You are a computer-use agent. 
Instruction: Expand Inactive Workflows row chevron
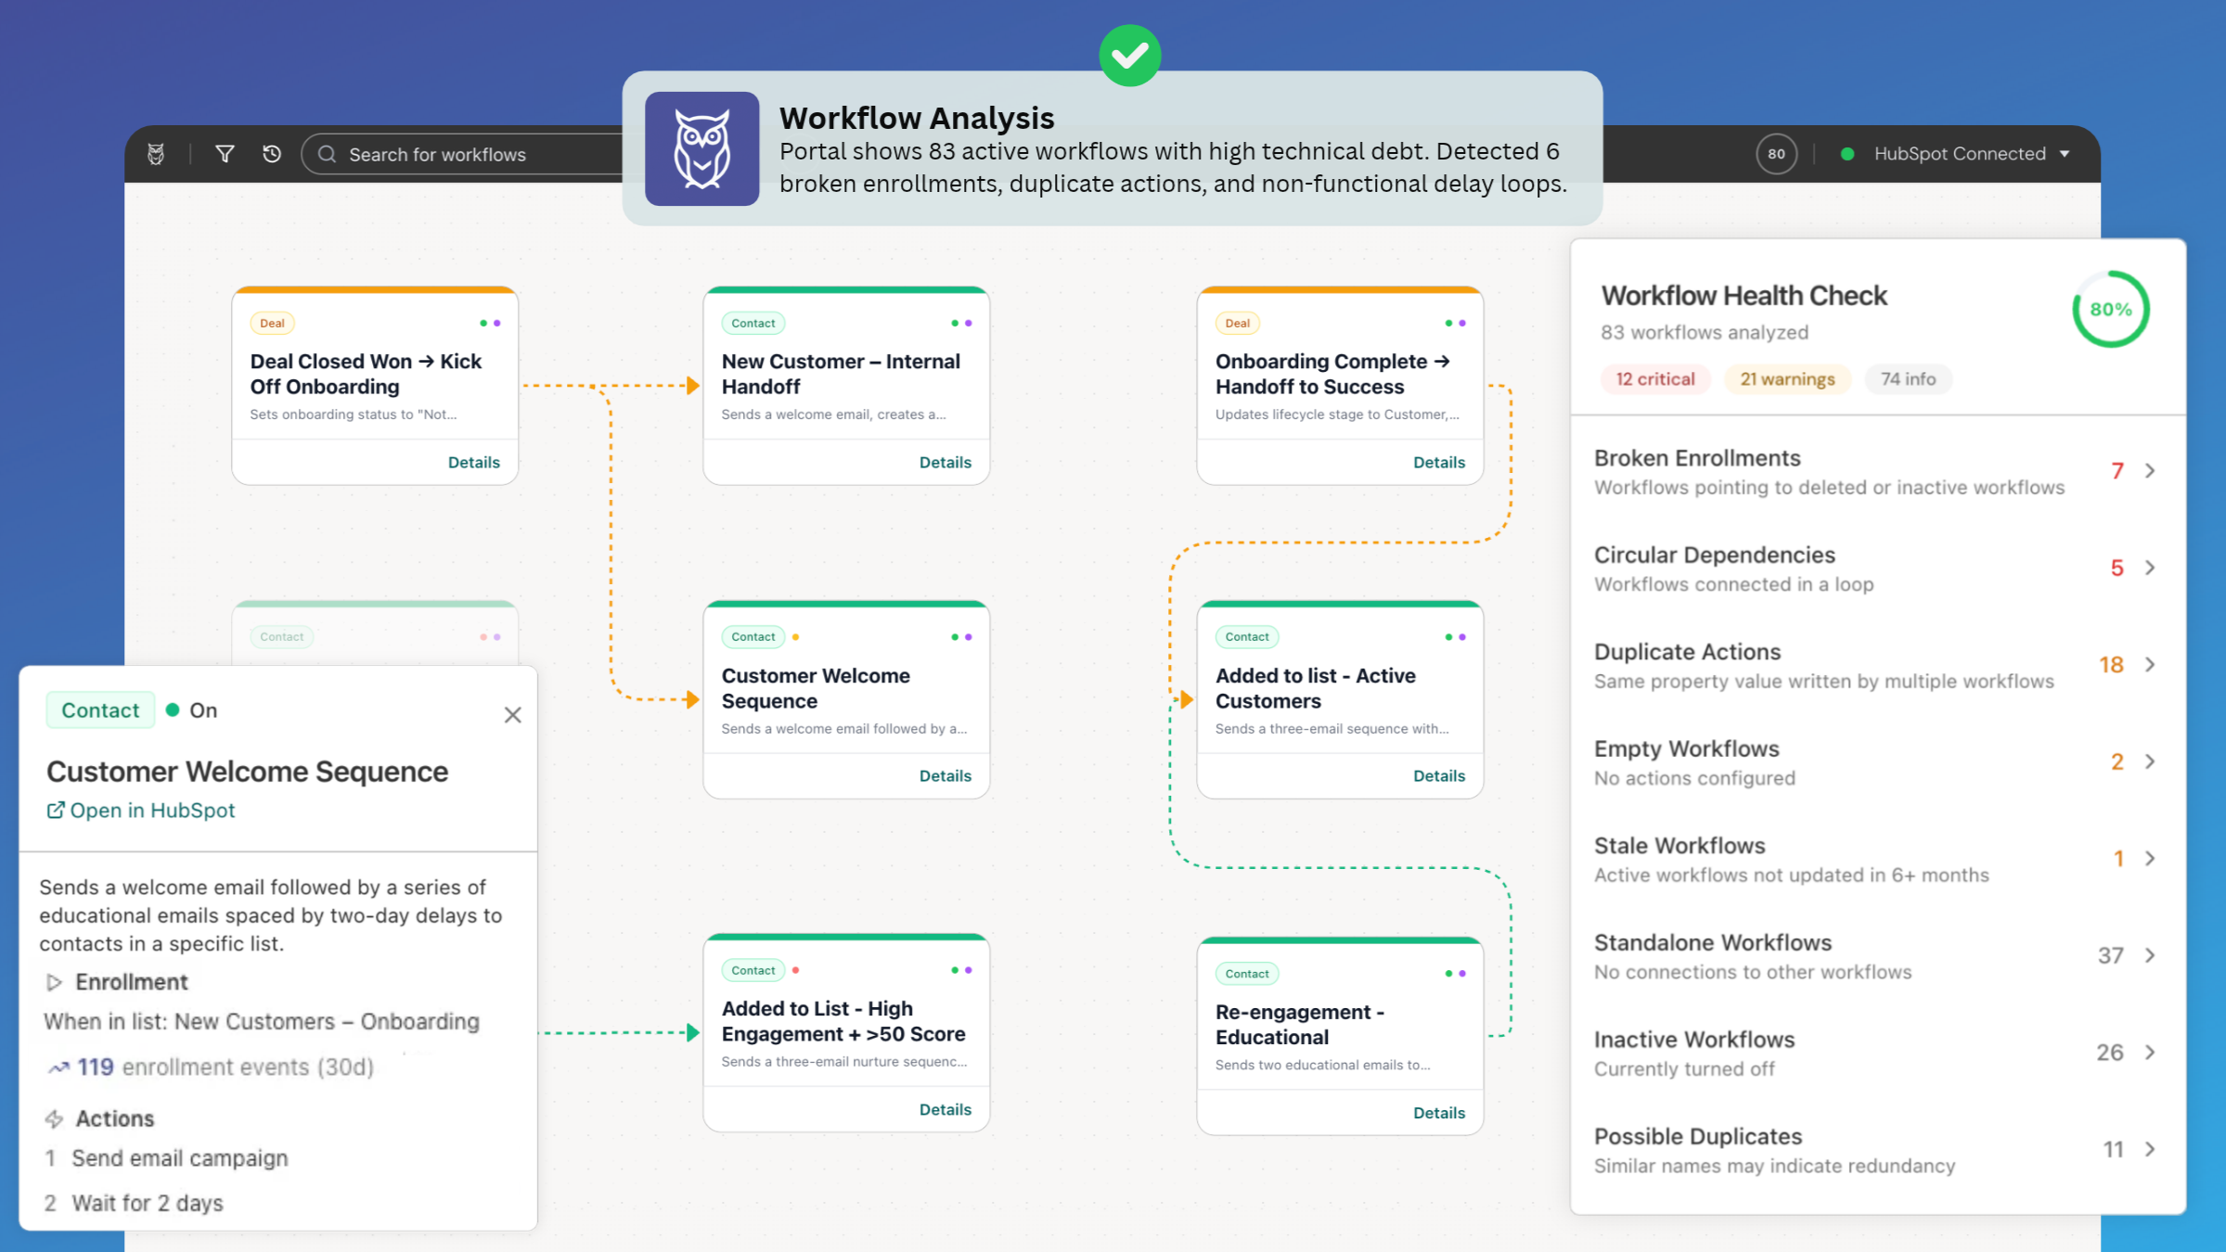click(x=2150, y=1053)
